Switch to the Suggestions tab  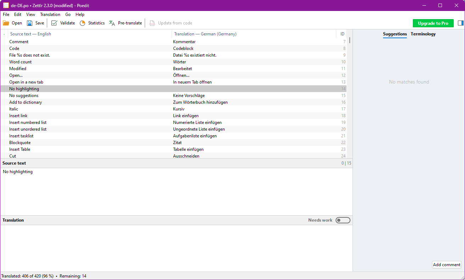coord(395,34)
